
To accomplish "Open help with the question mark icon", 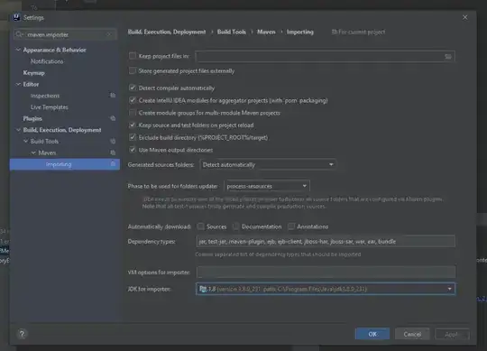I will [x=22, y=334].
